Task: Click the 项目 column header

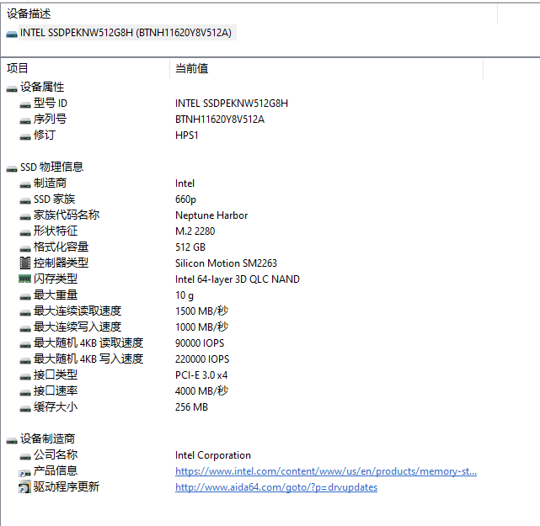Action: [x=17, y=68]
